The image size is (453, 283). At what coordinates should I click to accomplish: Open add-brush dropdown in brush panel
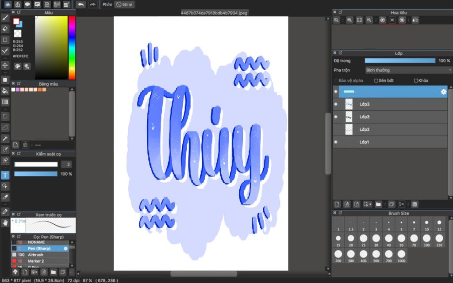coord(35,272)
